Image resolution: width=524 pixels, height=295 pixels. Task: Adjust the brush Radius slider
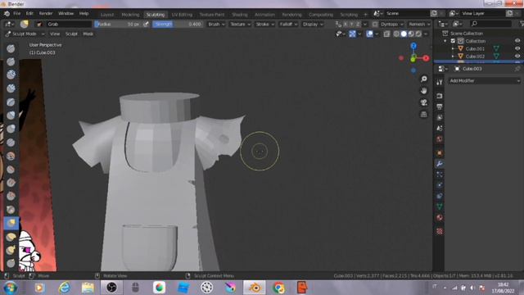tap(118, 24)
